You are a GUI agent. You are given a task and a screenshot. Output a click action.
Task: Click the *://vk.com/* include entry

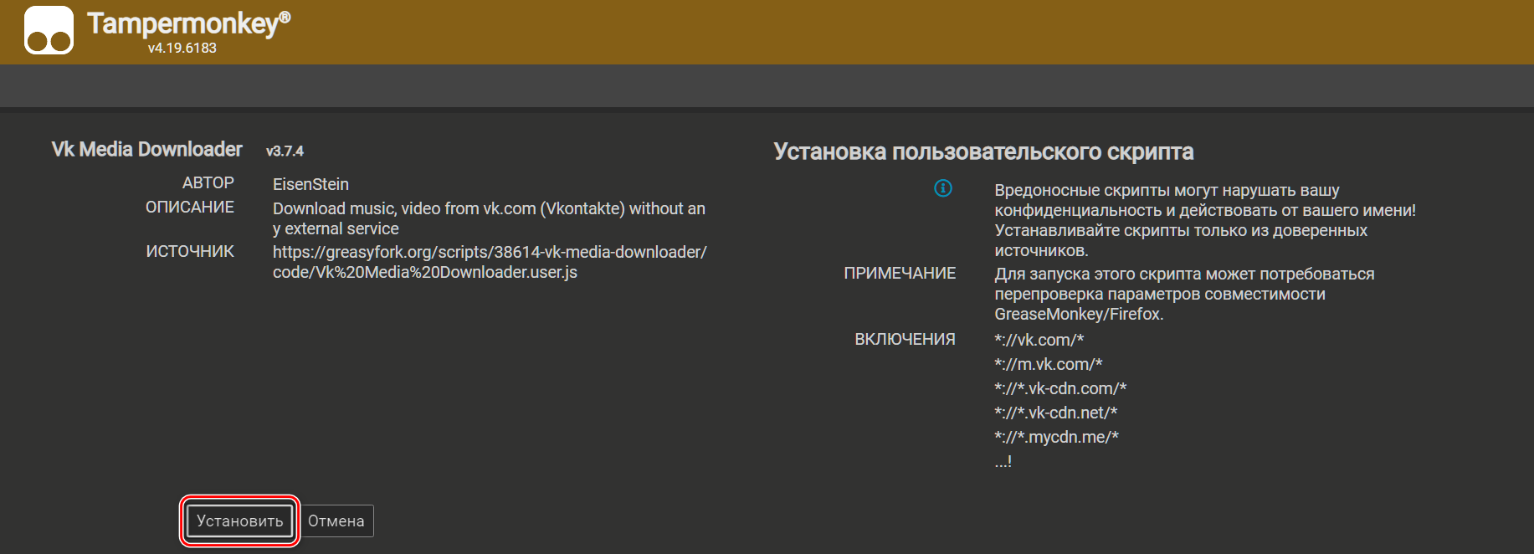[1039, 340]
